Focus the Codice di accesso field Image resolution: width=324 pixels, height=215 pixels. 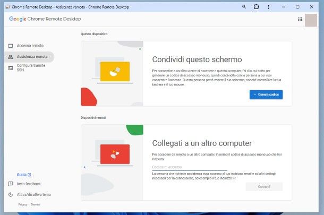190,167
